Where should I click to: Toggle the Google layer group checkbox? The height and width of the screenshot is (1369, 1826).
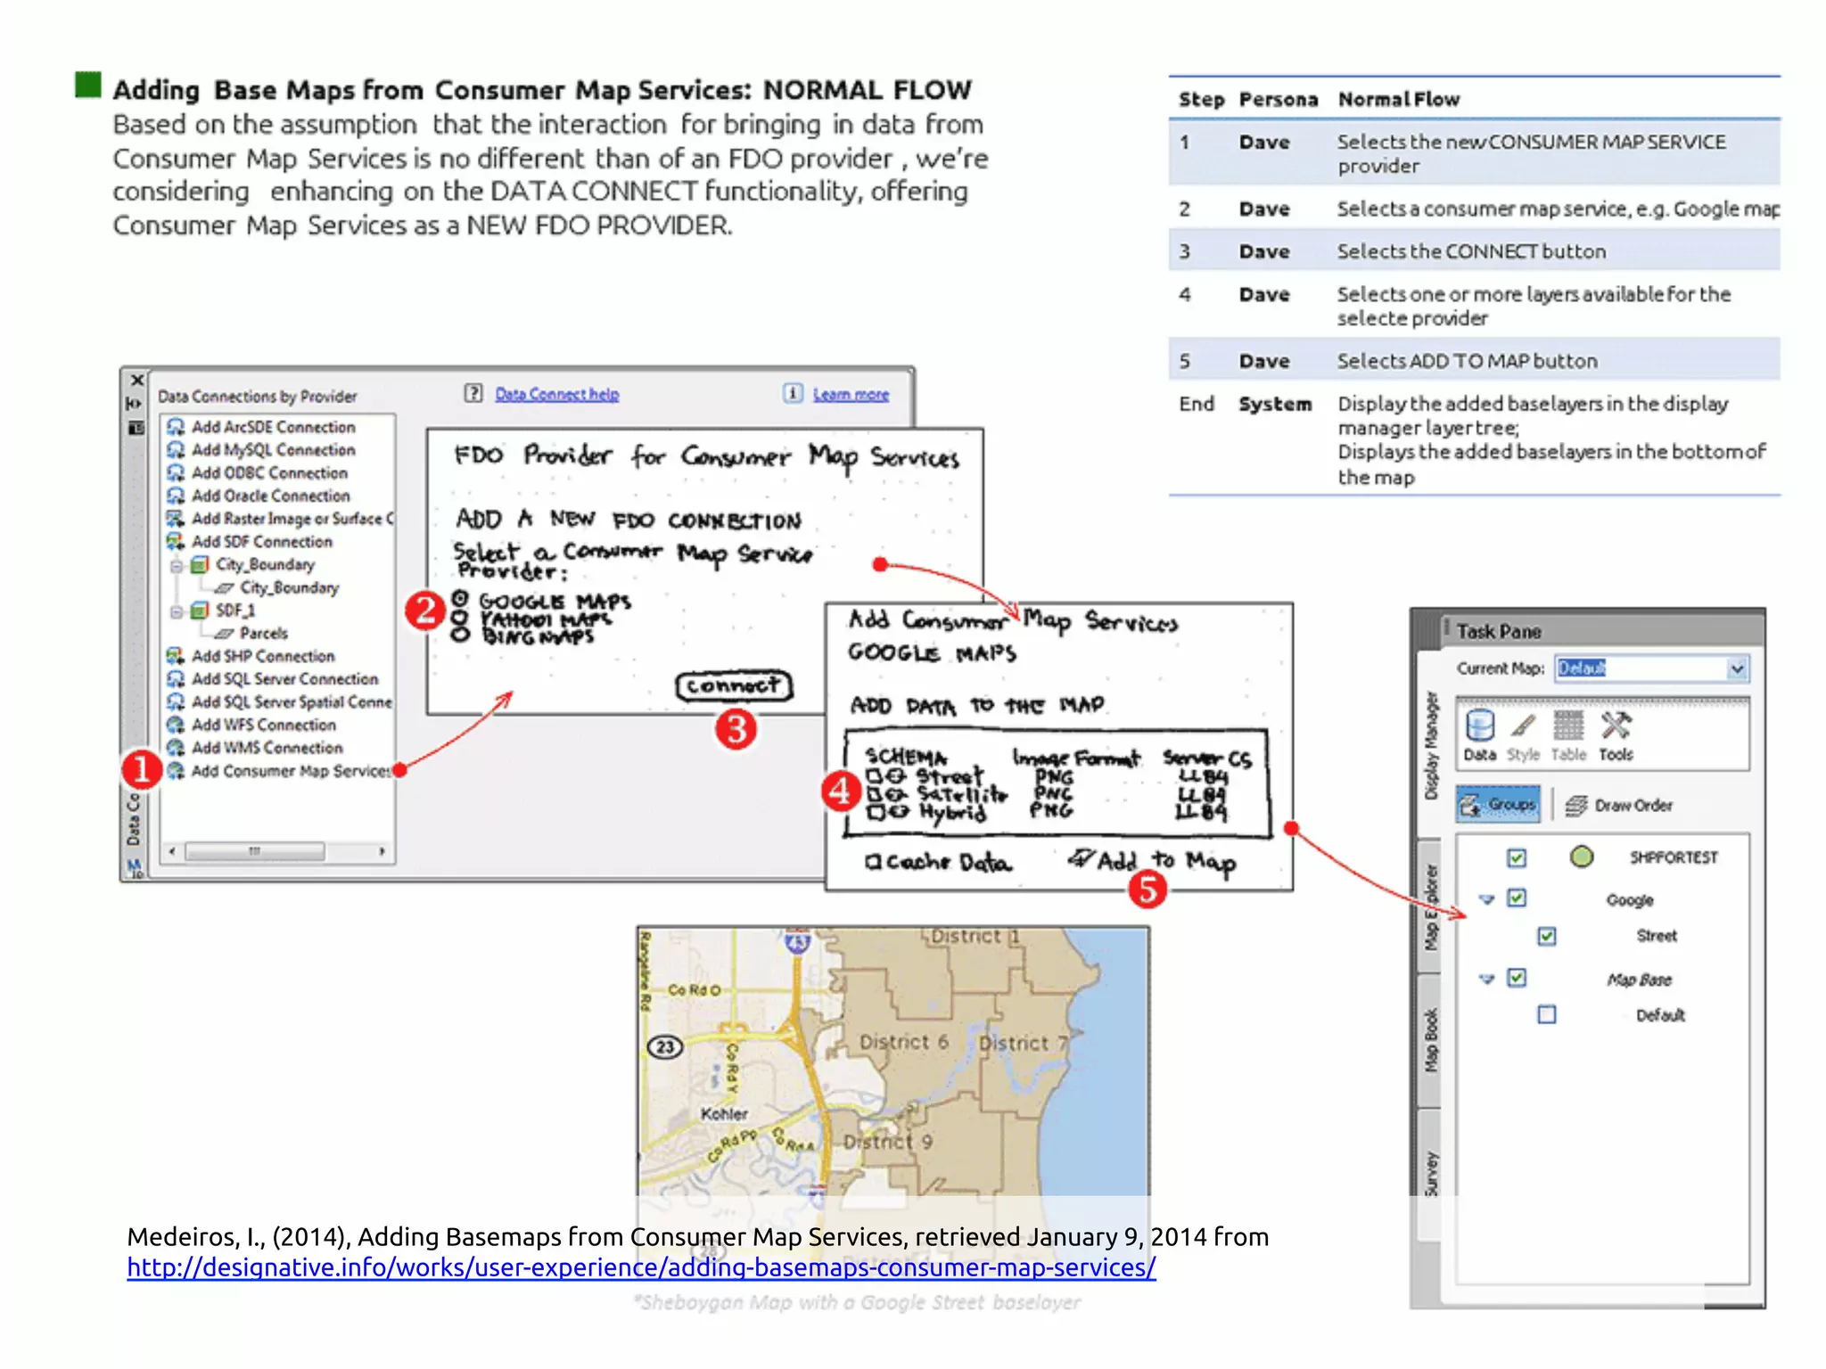(x=1517, y=898)
